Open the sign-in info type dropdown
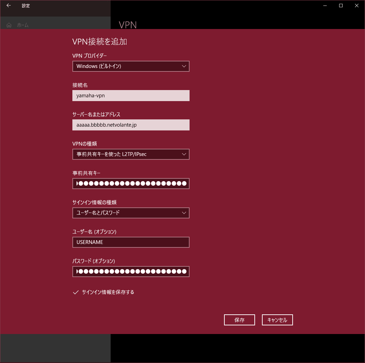 pos(184,213)
